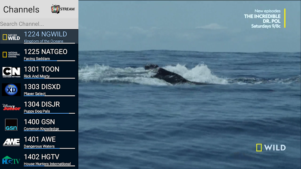
Task: Click the Incredible Dr. Pol promo overlay
Action: click(x=265, y=18)
